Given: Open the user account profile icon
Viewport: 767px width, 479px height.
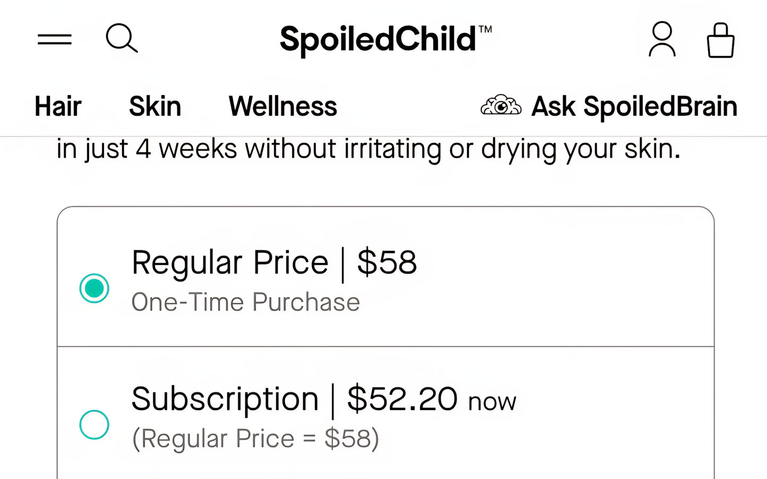Looking at the screenshot, I should pyautogui.click(x=662, y=39).
